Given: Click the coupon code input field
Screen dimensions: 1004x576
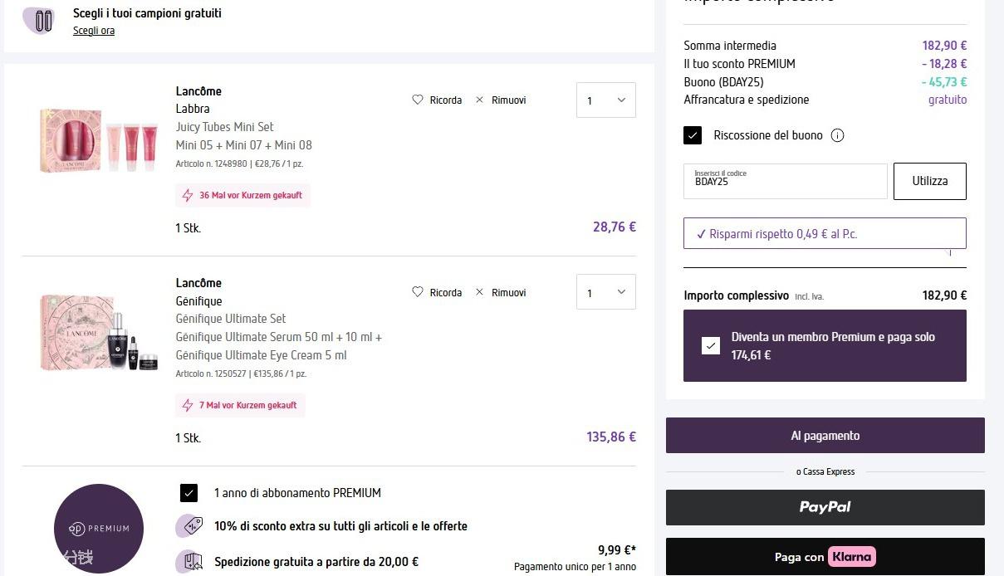Looking at the screenshot, I should 785,181.
